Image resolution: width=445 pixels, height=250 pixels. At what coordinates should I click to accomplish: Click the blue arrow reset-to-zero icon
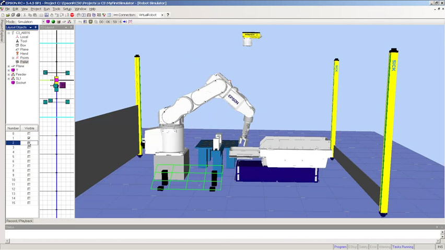[125, 21]
